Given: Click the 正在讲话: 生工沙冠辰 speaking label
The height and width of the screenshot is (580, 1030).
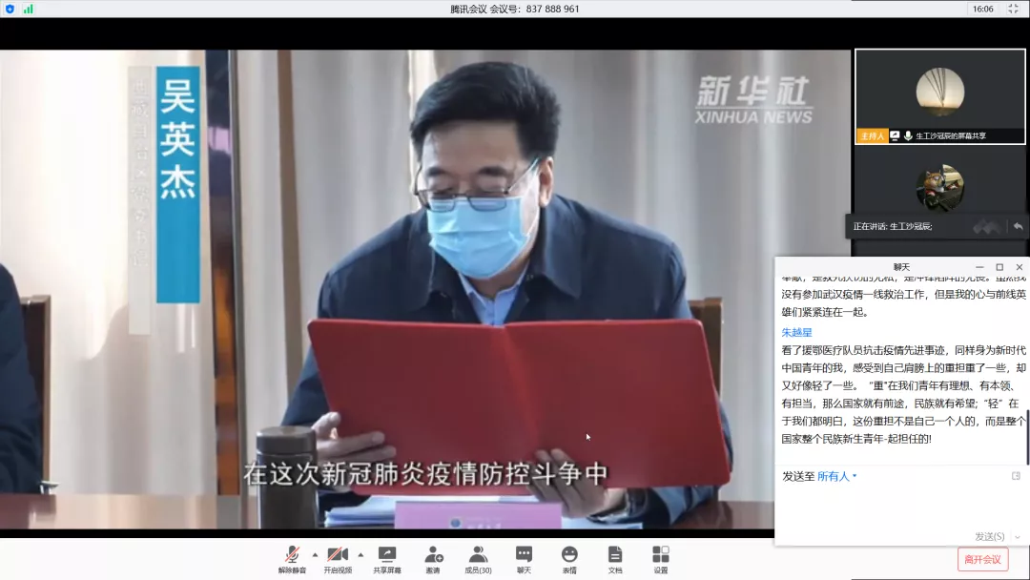Looking at the screenshot, I should point(892,226).
